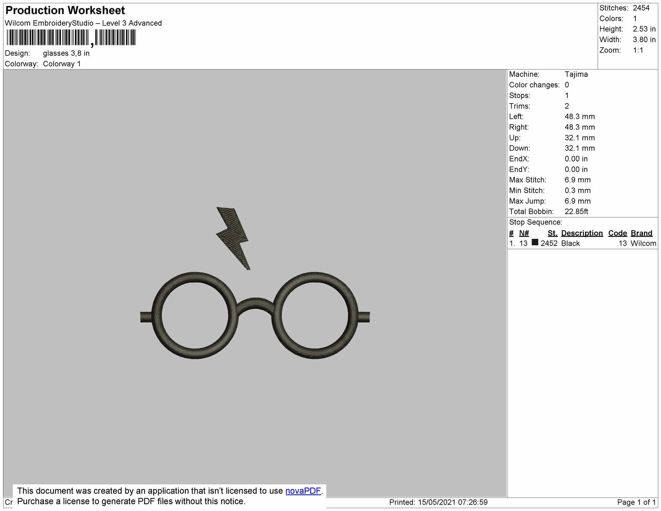Click the printed date "15/05/2021 07:26:59"
The image size is (661, 511).
click(452, 502)
